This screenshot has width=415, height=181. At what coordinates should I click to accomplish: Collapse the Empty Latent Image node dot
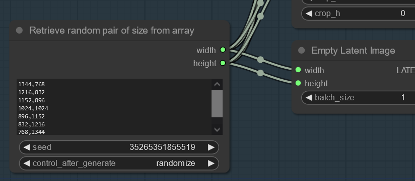(302, 50)
